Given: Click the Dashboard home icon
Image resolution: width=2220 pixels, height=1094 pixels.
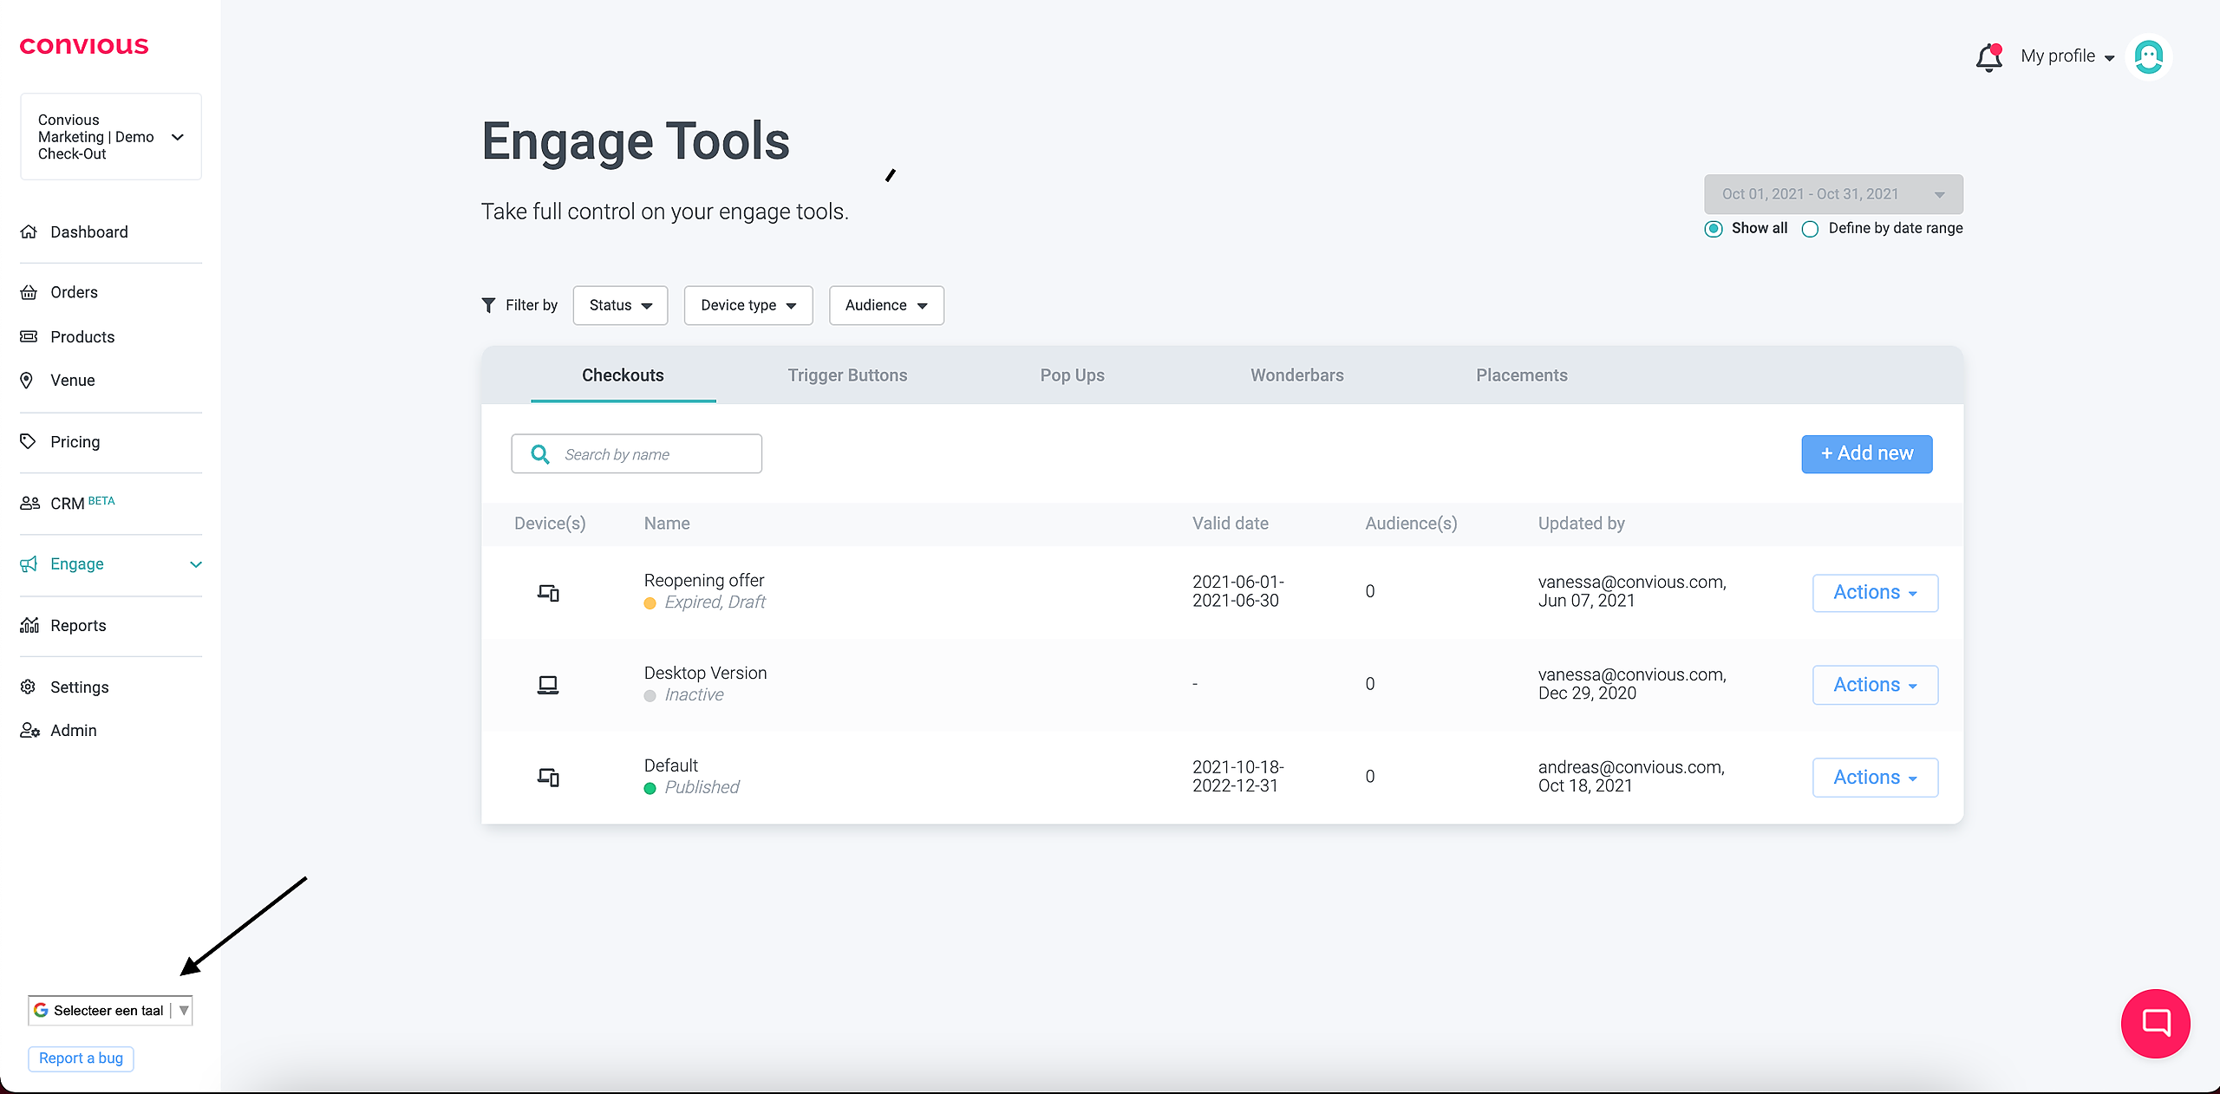Looking at the screenshot, I should pos(29,231).
